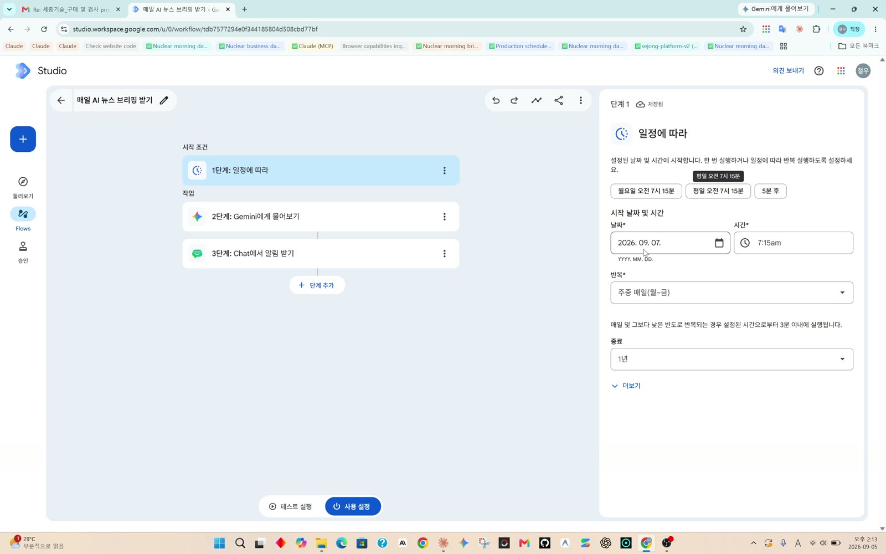Screen dimensions: 886x554
Task: Click the help question mark icon
Action: click(x=818, y=71)
